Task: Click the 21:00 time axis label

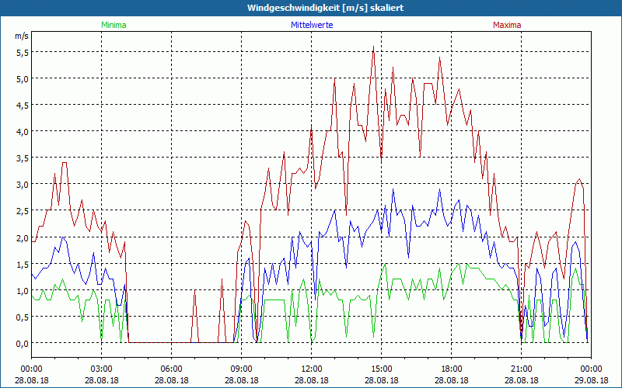Action: (x=521, y=369)
